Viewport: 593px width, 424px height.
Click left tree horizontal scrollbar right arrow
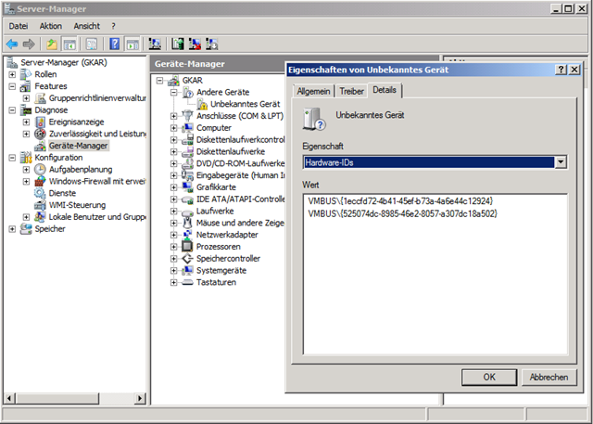point(140,398)
